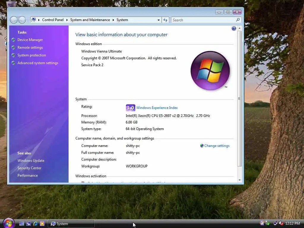
Task: Click the View basic information heading
Action: pos(121,35)
